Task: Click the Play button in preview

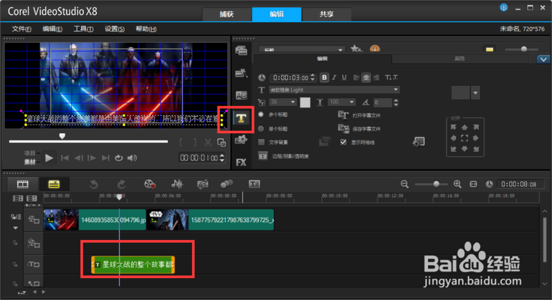Action: (49, 158)
